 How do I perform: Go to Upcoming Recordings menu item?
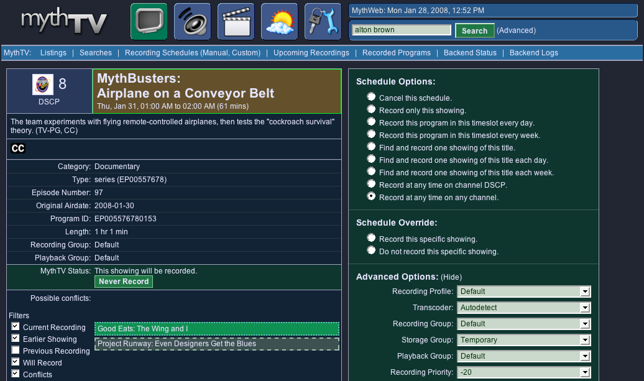pyautogui.click(x=311, y=53)
